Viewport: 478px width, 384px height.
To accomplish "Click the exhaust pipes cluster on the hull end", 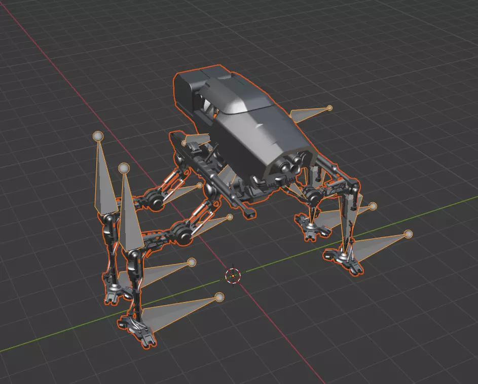I will click(x=290, y=164).
